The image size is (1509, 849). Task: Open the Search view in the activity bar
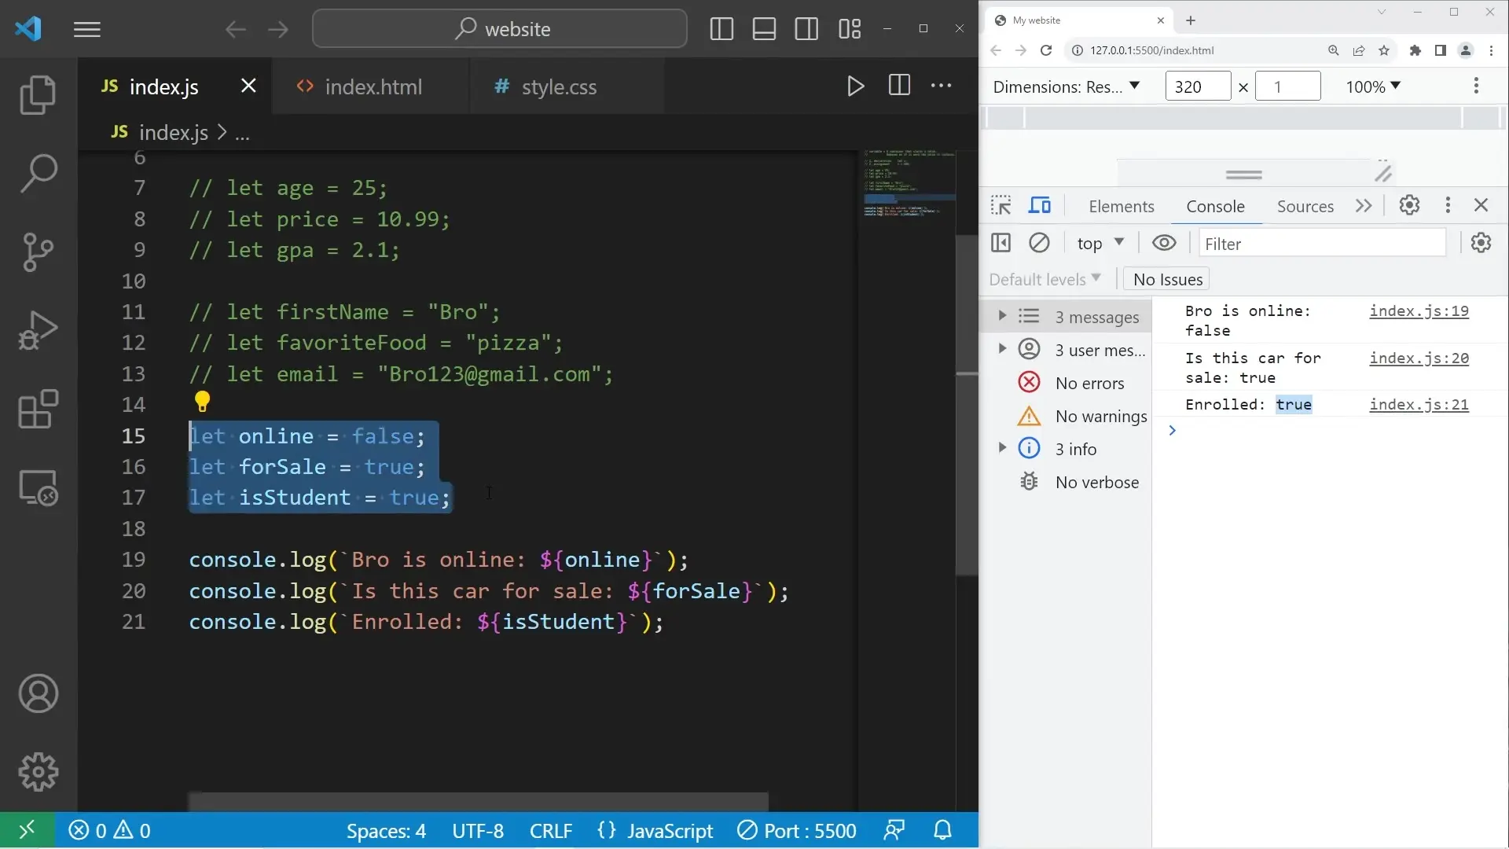[38, 173]
